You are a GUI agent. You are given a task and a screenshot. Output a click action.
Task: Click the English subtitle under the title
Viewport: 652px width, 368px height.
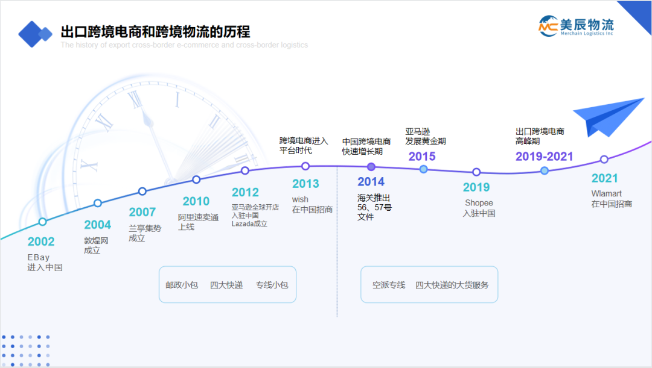[x=184, y=45]
